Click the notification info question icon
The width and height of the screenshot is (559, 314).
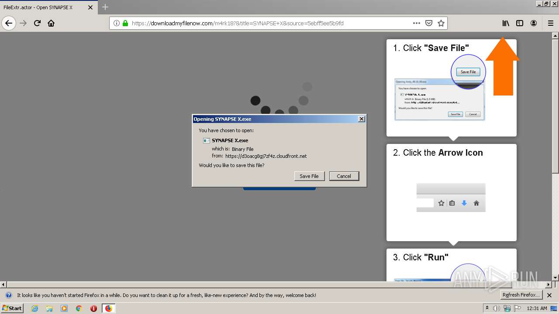click(8, 295)
